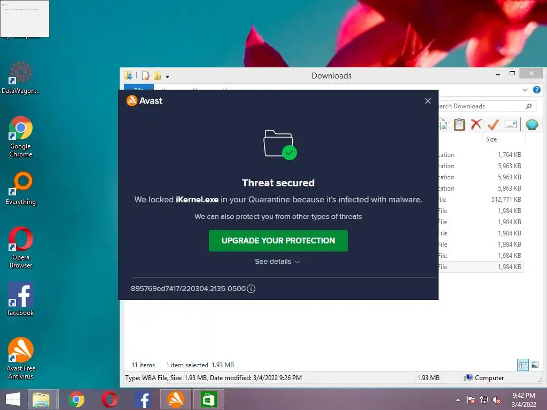Open the quick access toolbar dropdown arrow

click(x=167, y=76)
